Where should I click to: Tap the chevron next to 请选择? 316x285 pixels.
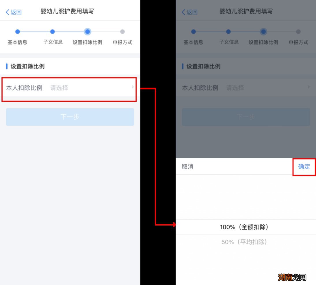(x=133, y=88)
